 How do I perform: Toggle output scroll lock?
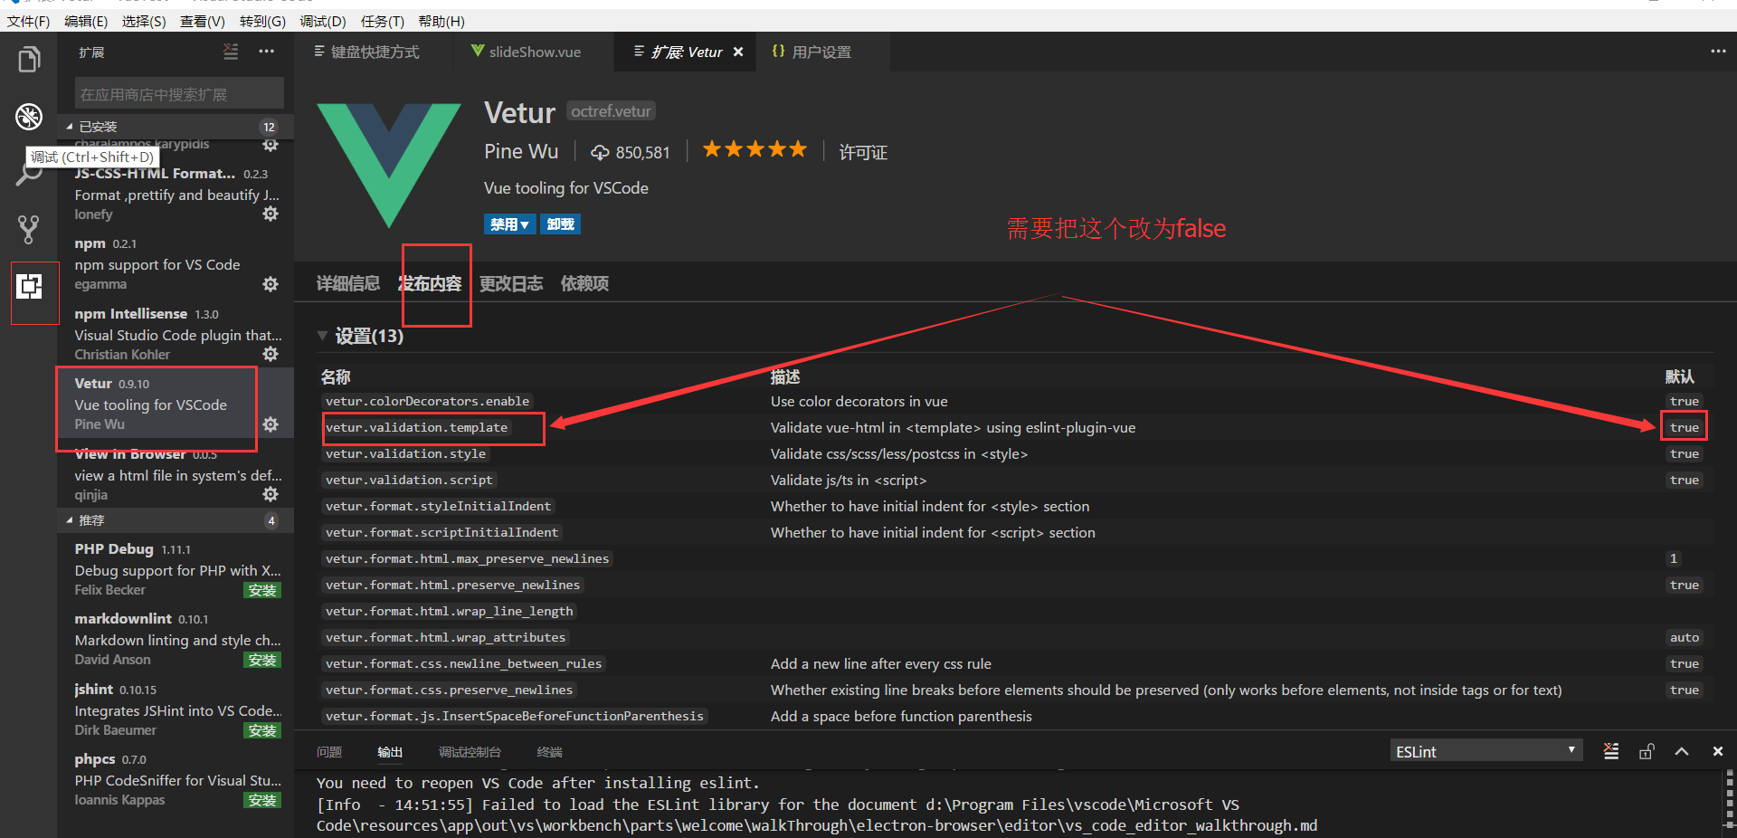1647,751
